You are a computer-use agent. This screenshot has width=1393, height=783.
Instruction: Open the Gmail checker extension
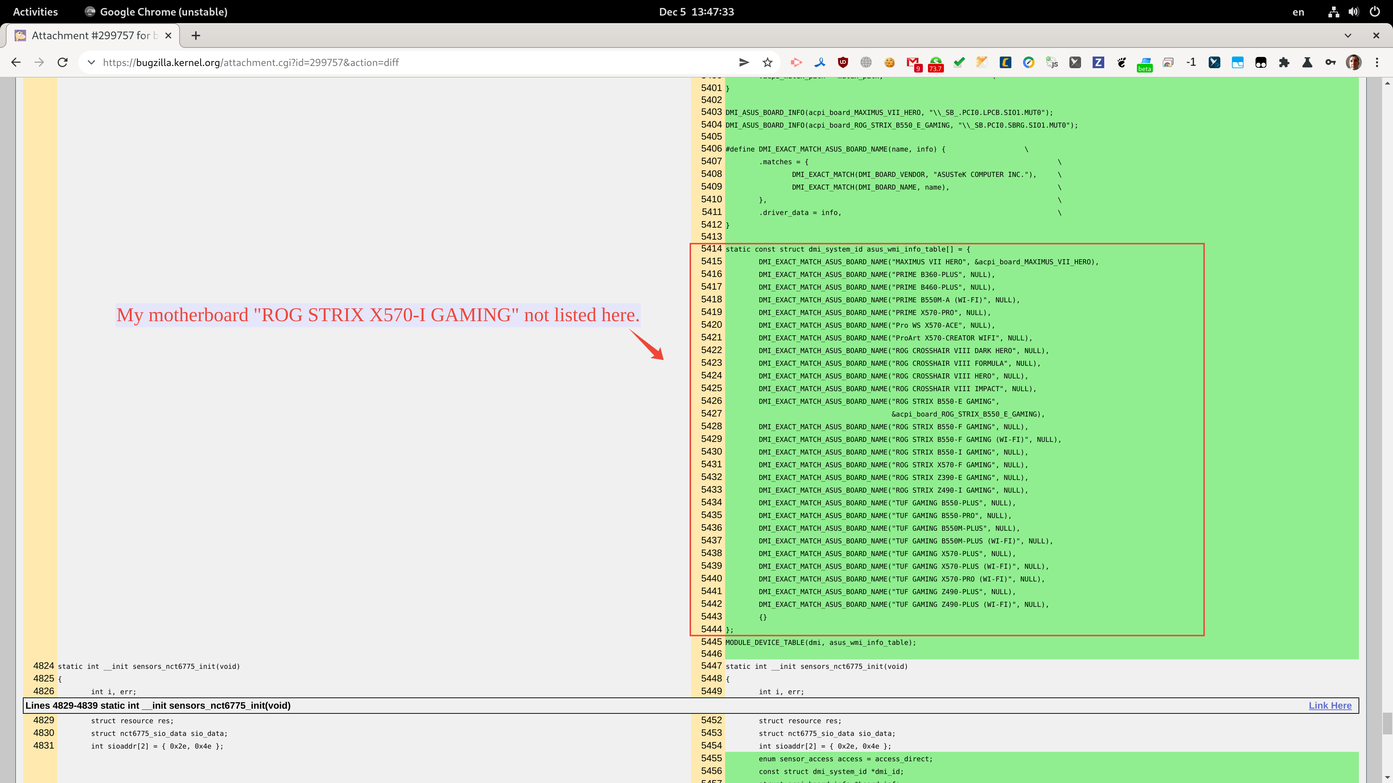[x=913, y=63]
